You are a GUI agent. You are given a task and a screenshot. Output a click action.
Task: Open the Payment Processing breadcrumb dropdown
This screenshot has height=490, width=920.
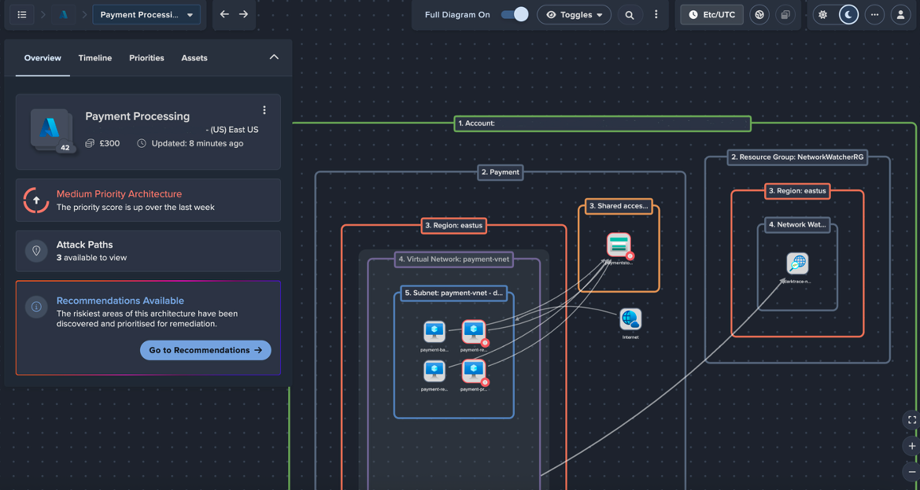coord(146,14)
